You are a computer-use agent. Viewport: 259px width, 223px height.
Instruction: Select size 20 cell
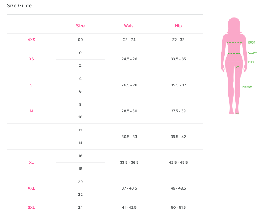[x=80, y=182]
